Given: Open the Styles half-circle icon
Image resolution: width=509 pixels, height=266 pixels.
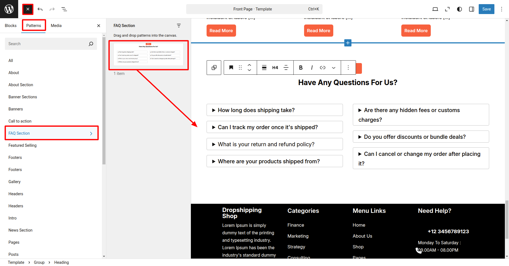Looking at the screenshot, I should [x=459, y=9].
